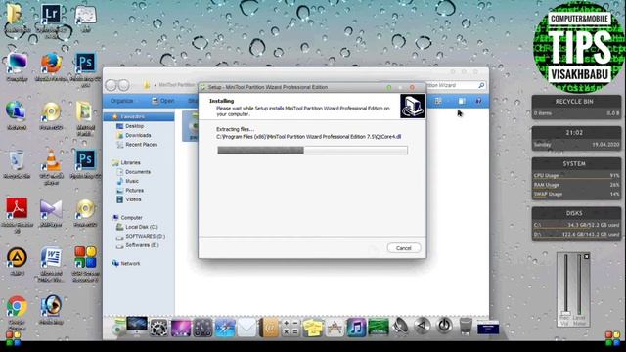This screenshot has height=352, width=626.
Task: Click Explorer help question mark icon
Action: [x=478, y=101]
